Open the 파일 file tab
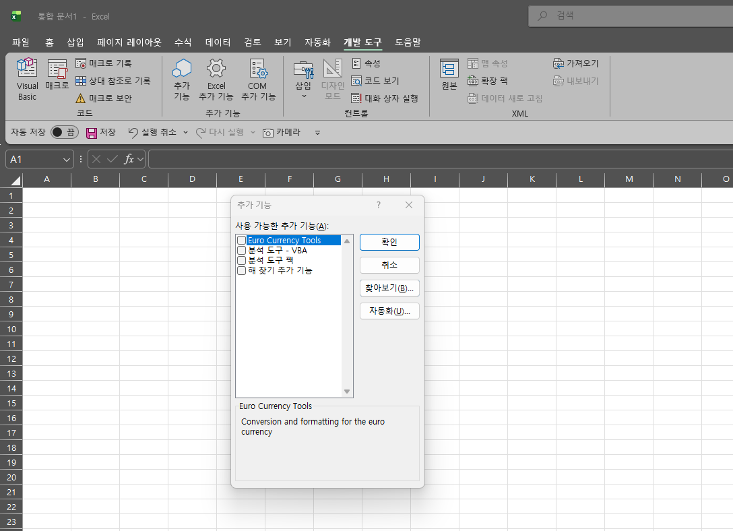 tap(21, 42)
